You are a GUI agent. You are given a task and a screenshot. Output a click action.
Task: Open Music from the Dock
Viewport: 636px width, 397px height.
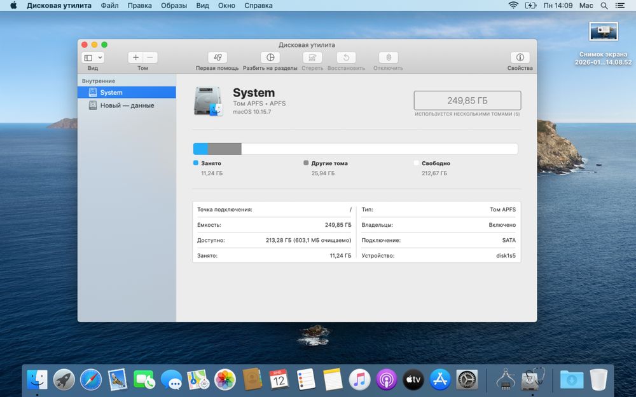[x=359, y=380]
